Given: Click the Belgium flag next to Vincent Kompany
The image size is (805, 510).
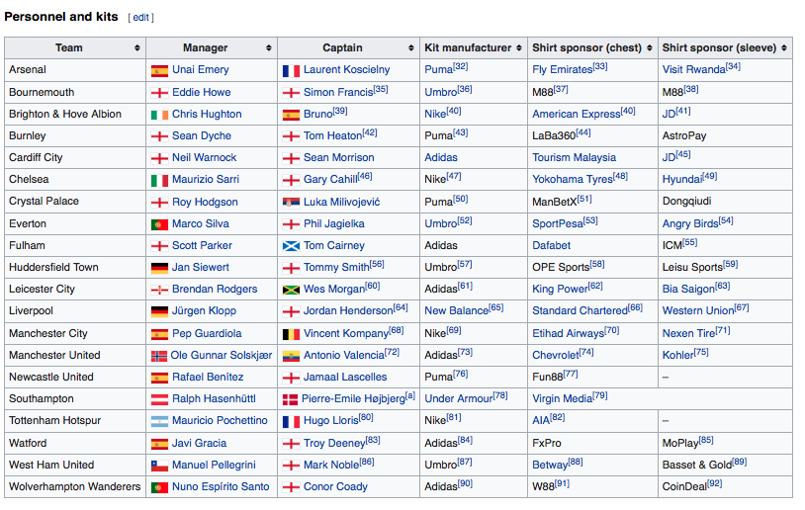Looking at the screenshot, I should point(291,334).
